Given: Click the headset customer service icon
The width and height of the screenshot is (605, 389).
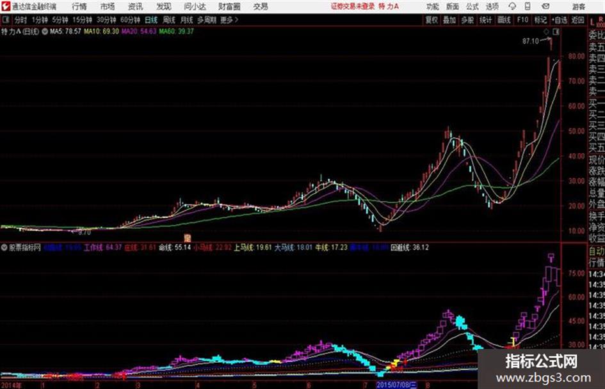Looking at the screenshot, I should [512, 6].
